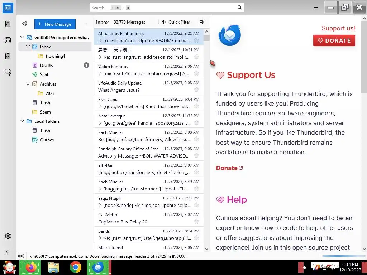
Task: Follow the Donate link
Action: 229,168
